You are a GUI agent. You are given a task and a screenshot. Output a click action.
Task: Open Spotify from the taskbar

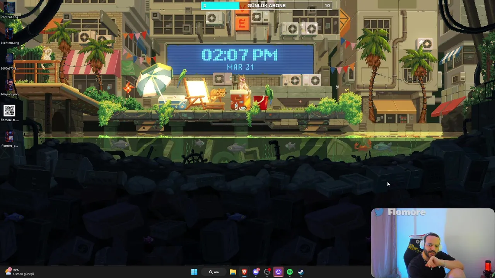tap(290, 272)
